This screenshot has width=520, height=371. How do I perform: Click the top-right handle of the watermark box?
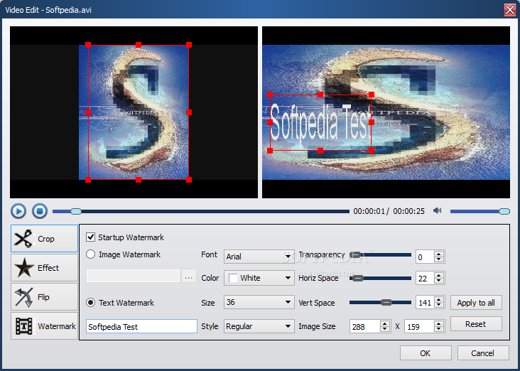(372, 95)
